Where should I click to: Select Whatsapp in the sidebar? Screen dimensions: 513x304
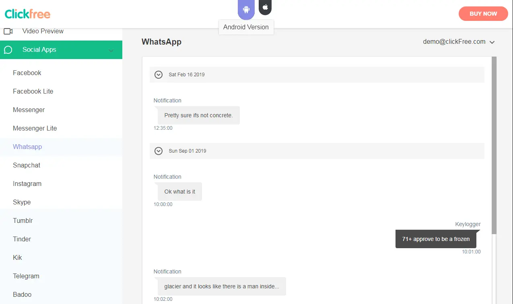(x=61, y=147)
